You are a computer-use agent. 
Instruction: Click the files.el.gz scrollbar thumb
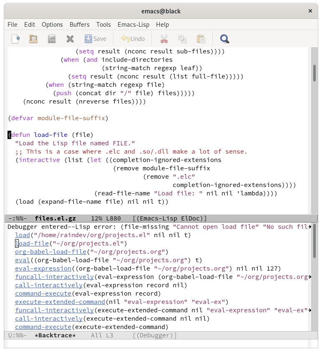(x=314, y=73)
